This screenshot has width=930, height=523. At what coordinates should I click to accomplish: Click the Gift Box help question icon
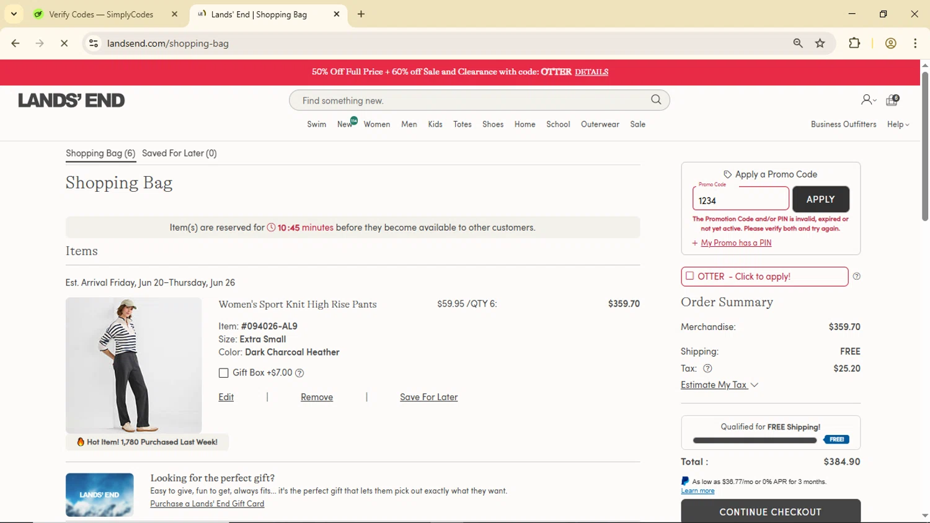299,373
